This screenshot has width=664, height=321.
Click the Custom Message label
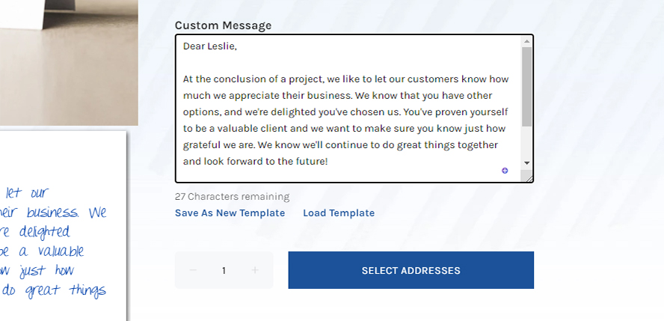[x=223, y=25]
